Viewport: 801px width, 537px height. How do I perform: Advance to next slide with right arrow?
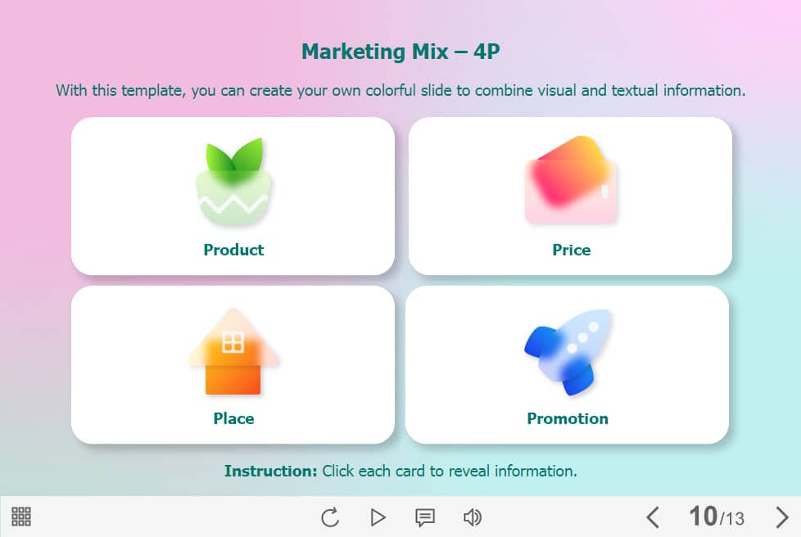781,517
